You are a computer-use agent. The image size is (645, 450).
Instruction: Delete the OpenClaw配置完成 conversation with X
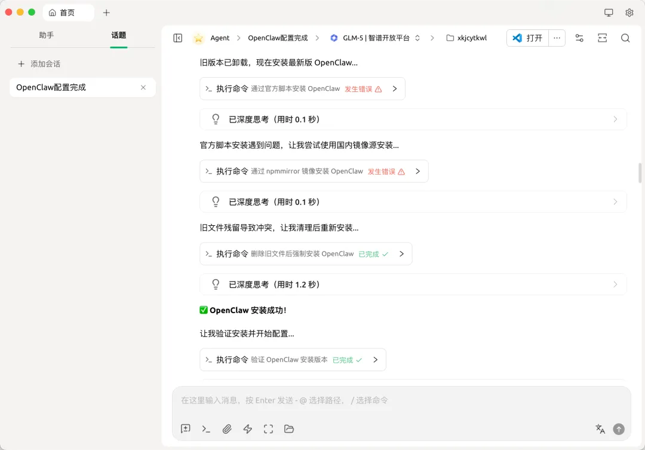(x=143, y=87)
